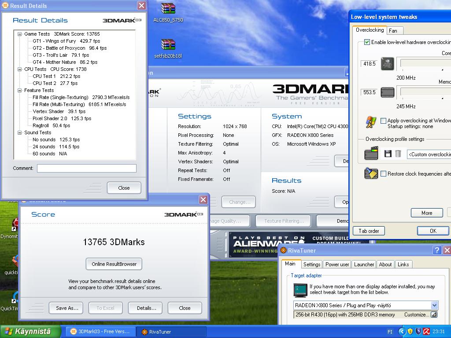Click the Comment input field
451x338 pixels.
[87, 169]
